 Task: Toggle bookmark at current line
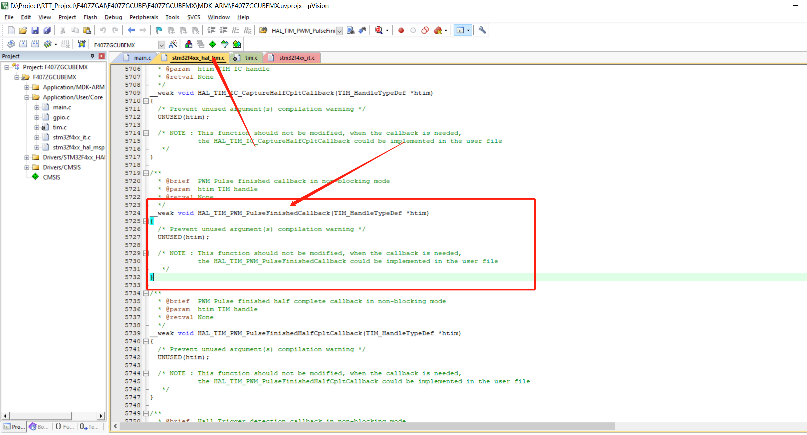point(159,30)
